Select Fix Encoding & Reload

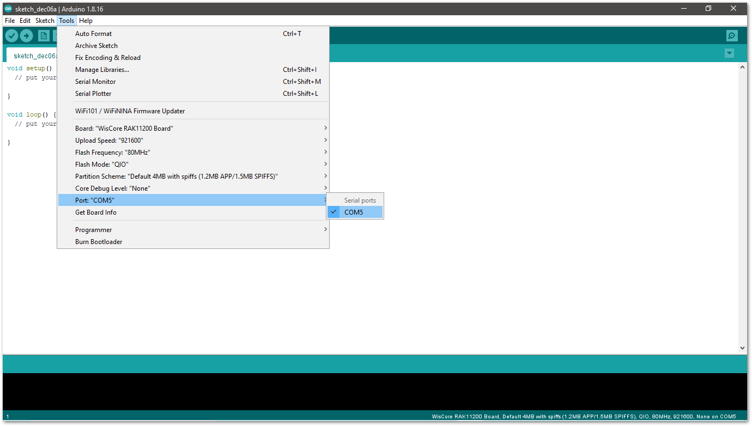[x=193, y=58]
